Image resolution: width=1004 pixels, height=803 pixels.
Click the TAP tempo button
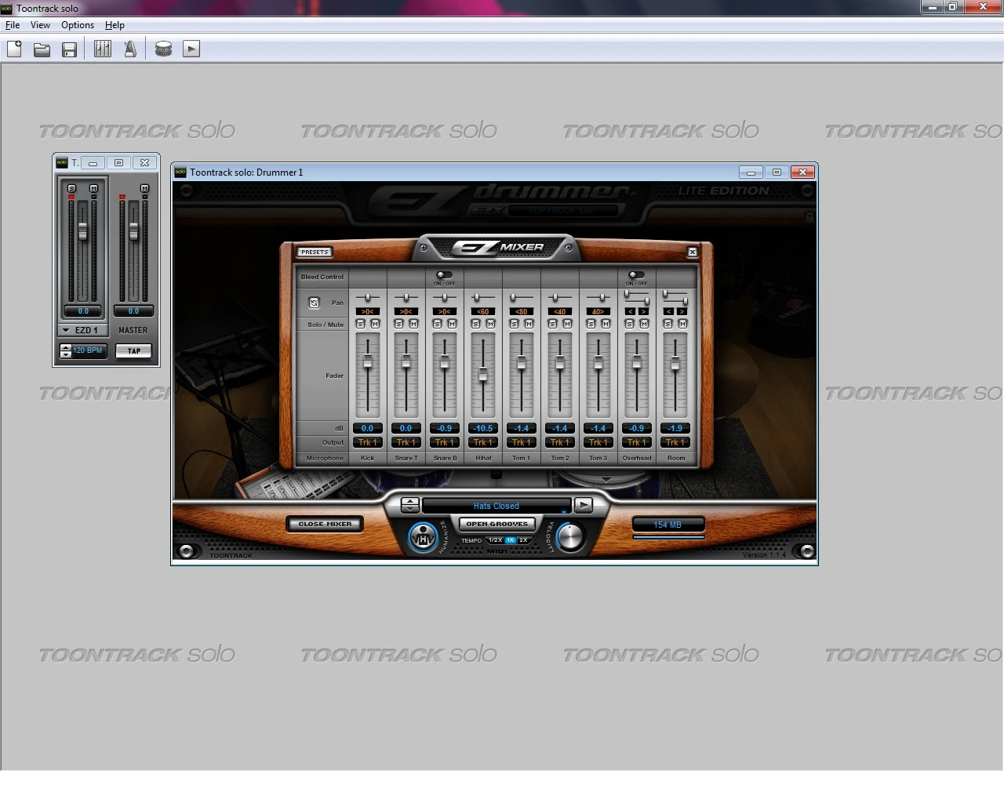click(134, 351)
